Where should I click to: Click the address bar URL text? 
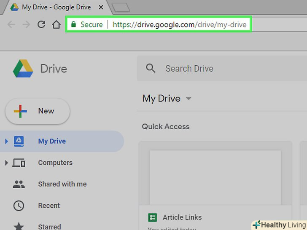pyautogui.click(x=180, y=24)
